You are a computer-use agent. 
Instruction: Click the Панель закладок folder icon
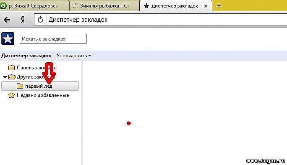11,68
